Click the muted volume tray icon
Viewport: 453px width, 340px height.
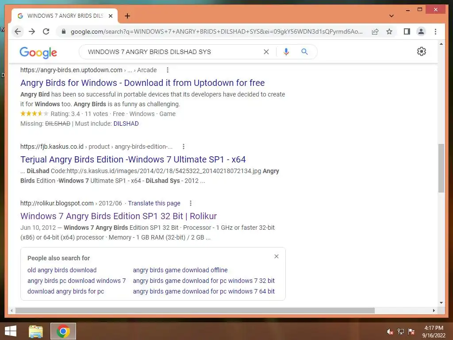click(390, 332)
